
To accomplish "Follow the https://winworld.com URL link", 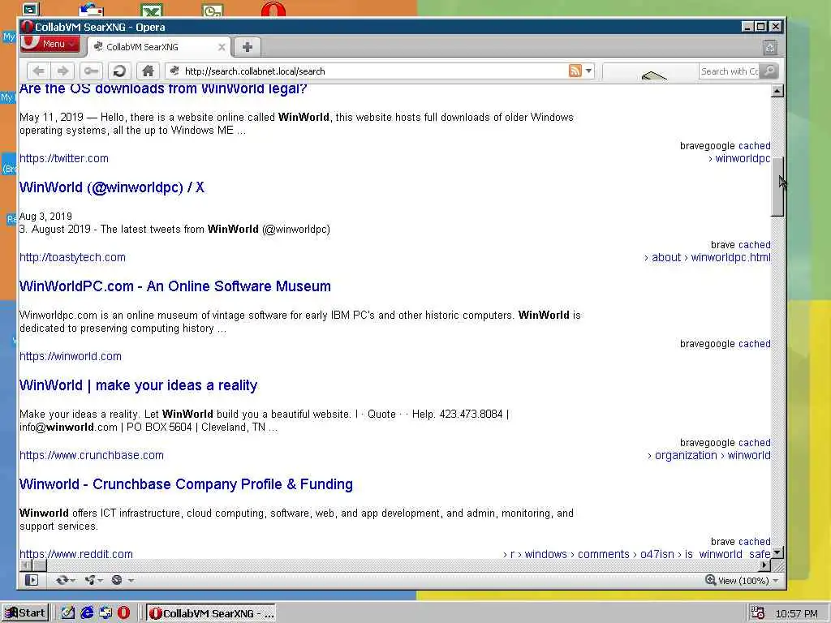I will pyautogui.click(x=71, y=357).
